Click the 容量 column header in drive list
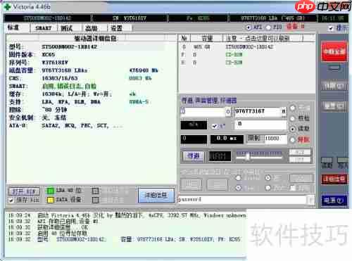This screenshot has width=352, height=261. pos(207,38)
